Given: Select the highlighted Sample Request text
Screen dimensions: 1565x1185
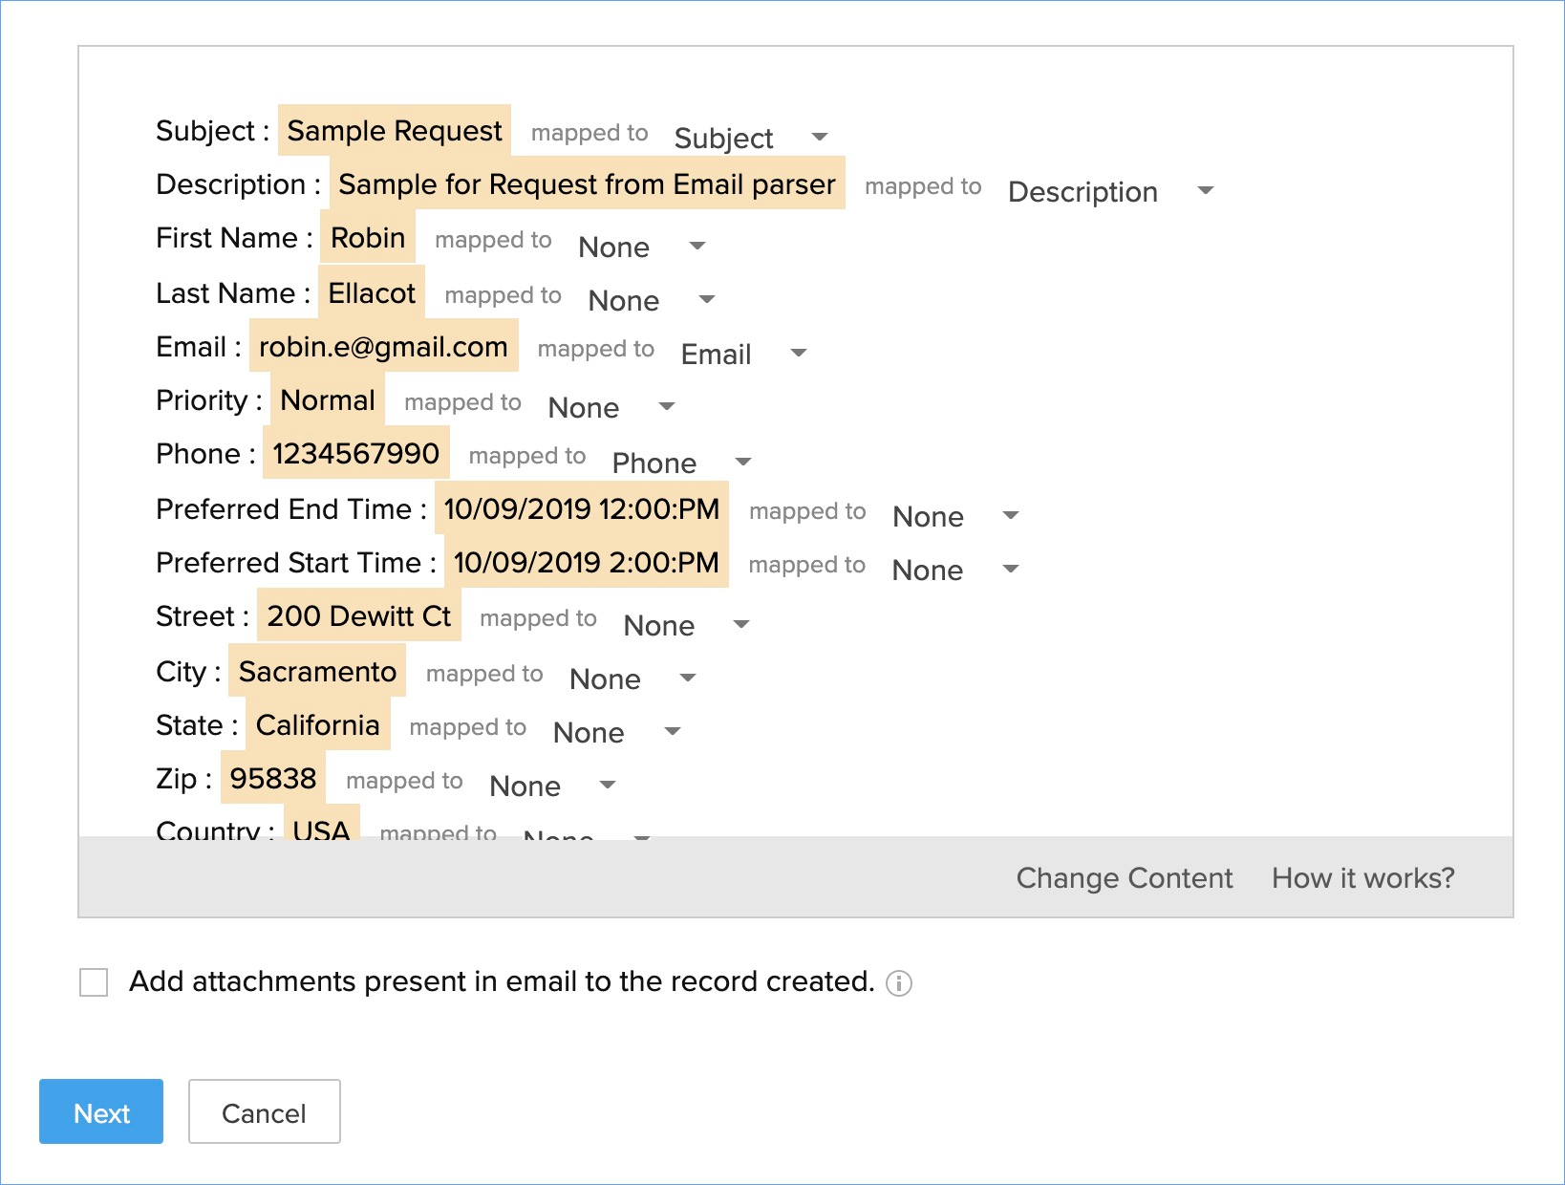Looking at the screenshot, I should point(394,131).
